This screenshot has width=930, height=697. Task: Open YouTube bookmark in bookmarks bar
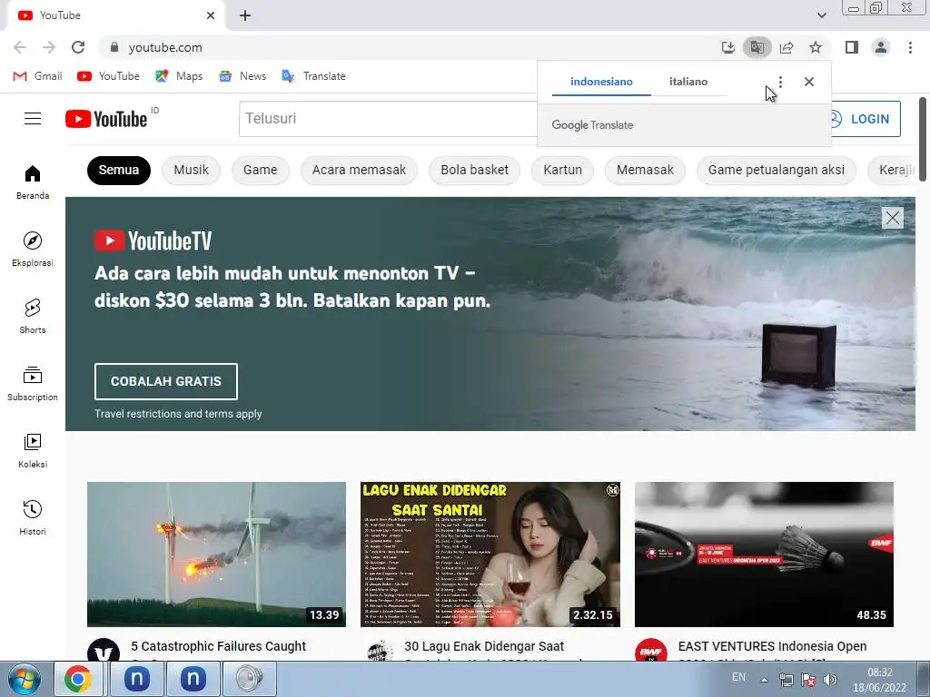pos(109,76)
